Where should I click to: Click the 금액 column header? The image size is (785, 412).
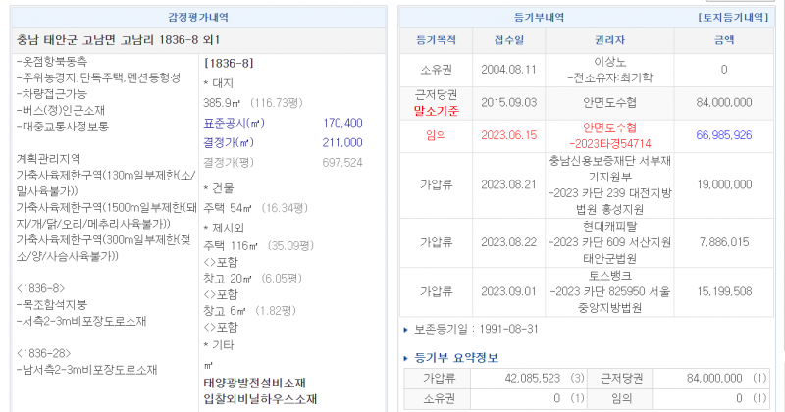tap(723, 40)
